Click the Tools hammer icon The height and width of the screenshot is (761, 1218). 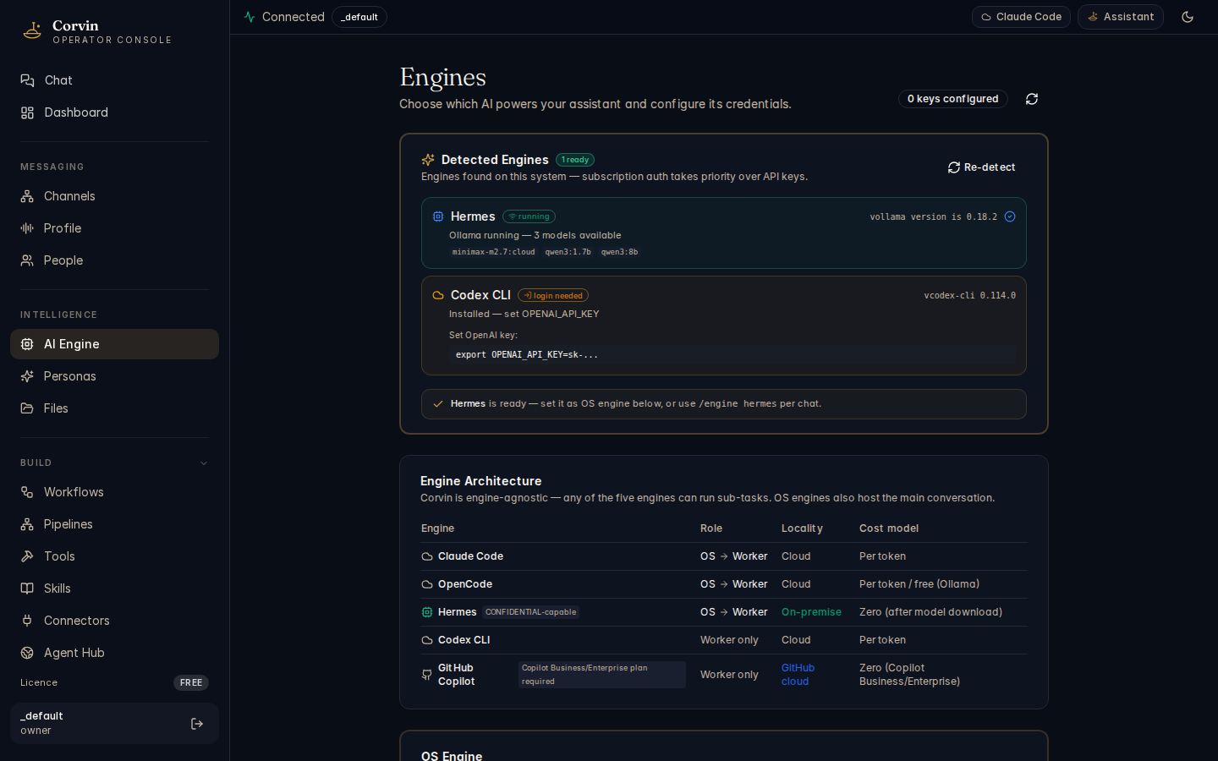(x=27, y=556)
